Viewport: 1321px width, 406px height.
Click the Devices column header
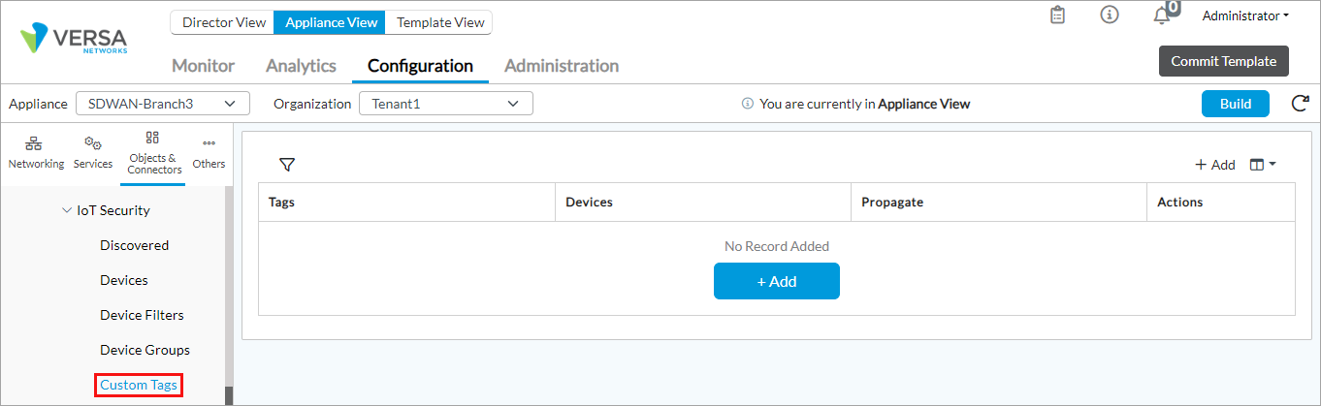[x=702, y=203]
